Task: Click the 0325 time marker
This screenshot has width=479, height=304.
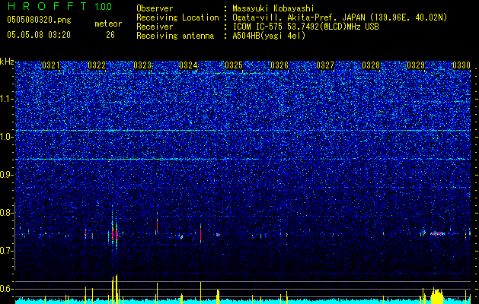Action: [x=234, y=65]
